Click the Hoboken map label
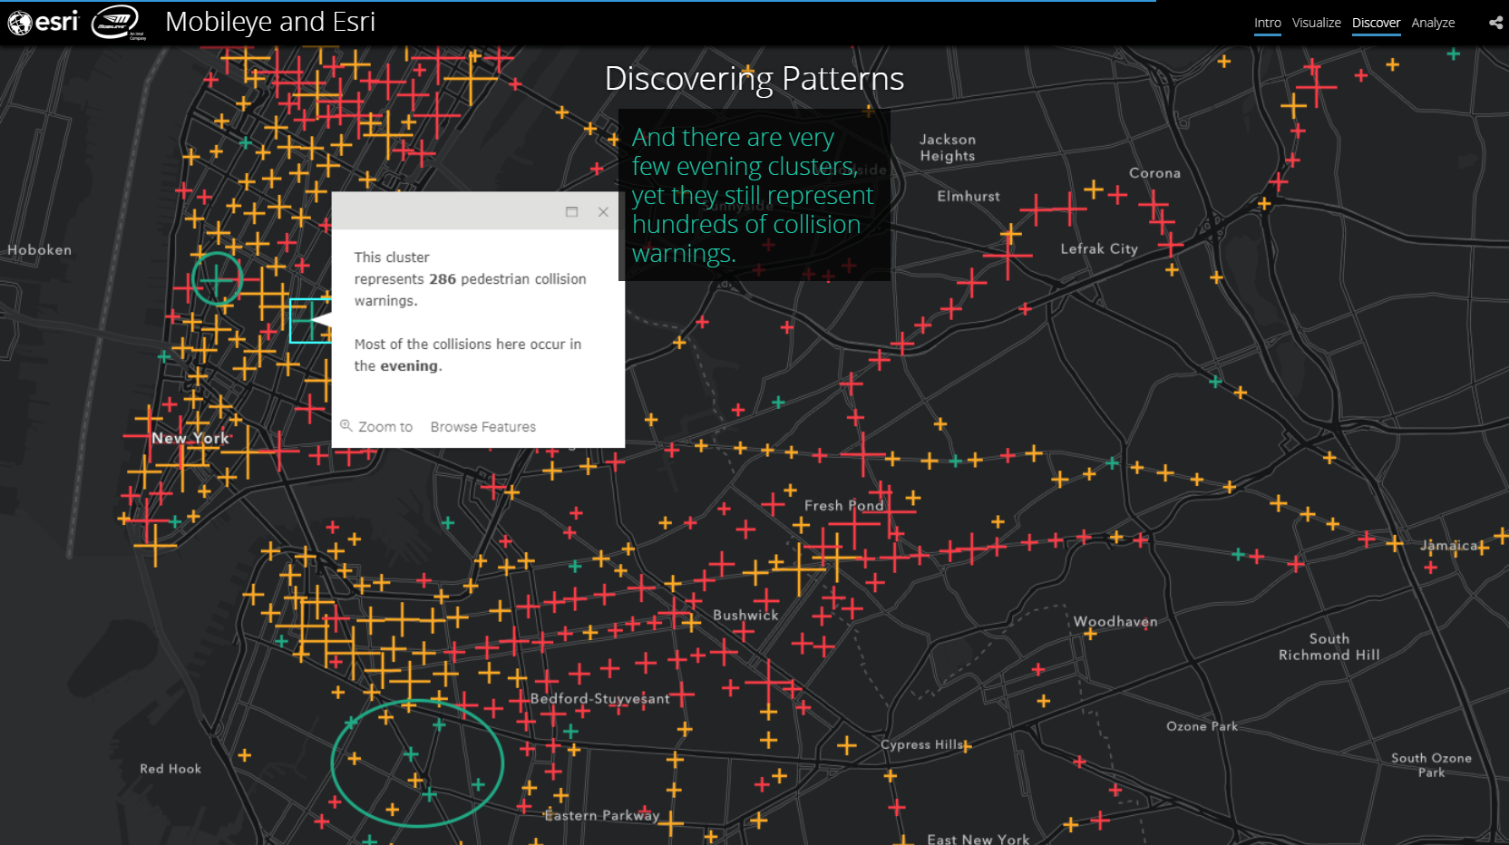The height and width of the screenshot is (845, 1509). click(39, 250)
